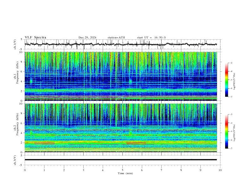
Task: Click the '5' volt tick on ch.3(V) axis
Action: (x=22, y=155)
